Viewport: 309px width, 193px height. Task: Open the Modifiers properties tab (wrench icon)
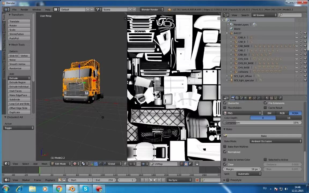259,98
